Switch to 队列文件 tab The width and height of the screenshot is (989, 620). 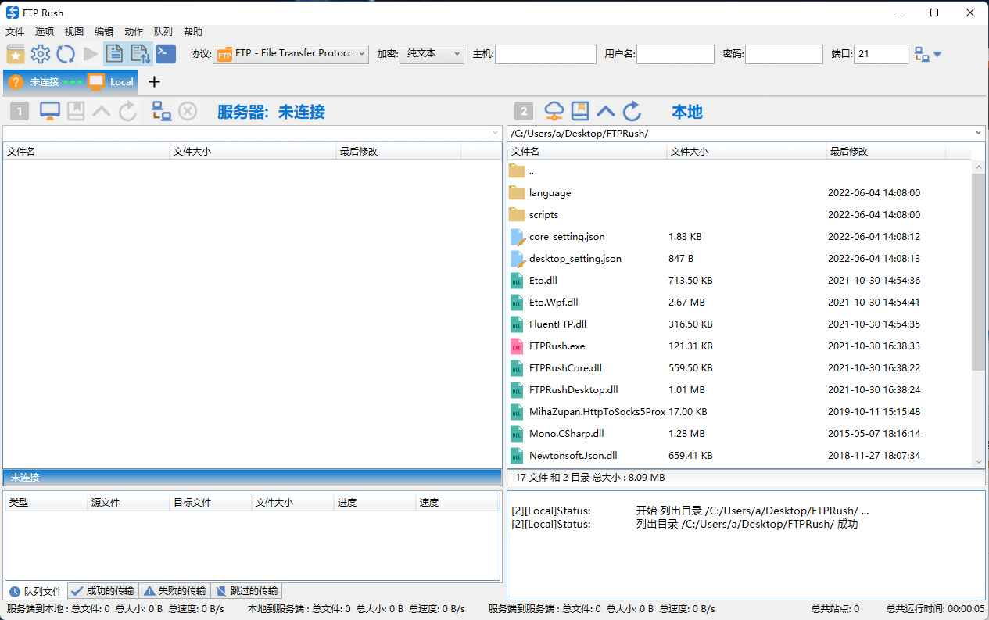(36, 591)
